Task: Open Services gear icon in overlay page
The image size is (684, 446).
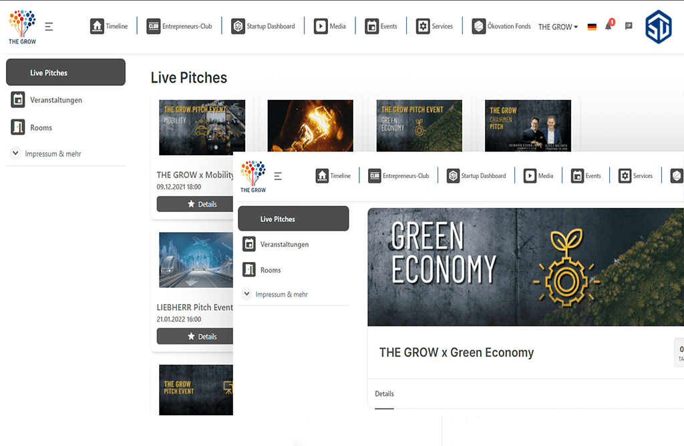Action: (x=625, y=175)
